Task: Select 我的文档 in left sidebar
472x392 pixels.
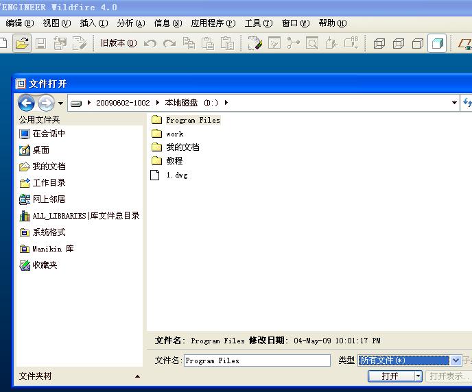Action: (42, 167)
